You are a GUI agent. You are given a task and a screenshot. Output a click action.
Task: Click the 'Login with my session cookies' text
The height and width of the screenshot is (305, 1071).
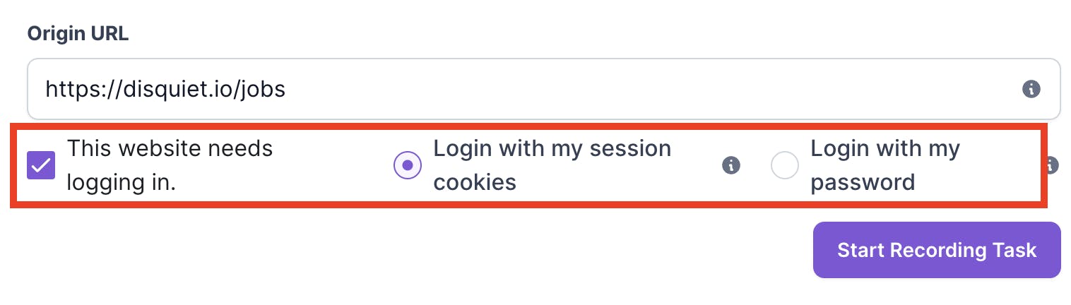[x=552, y=166]
